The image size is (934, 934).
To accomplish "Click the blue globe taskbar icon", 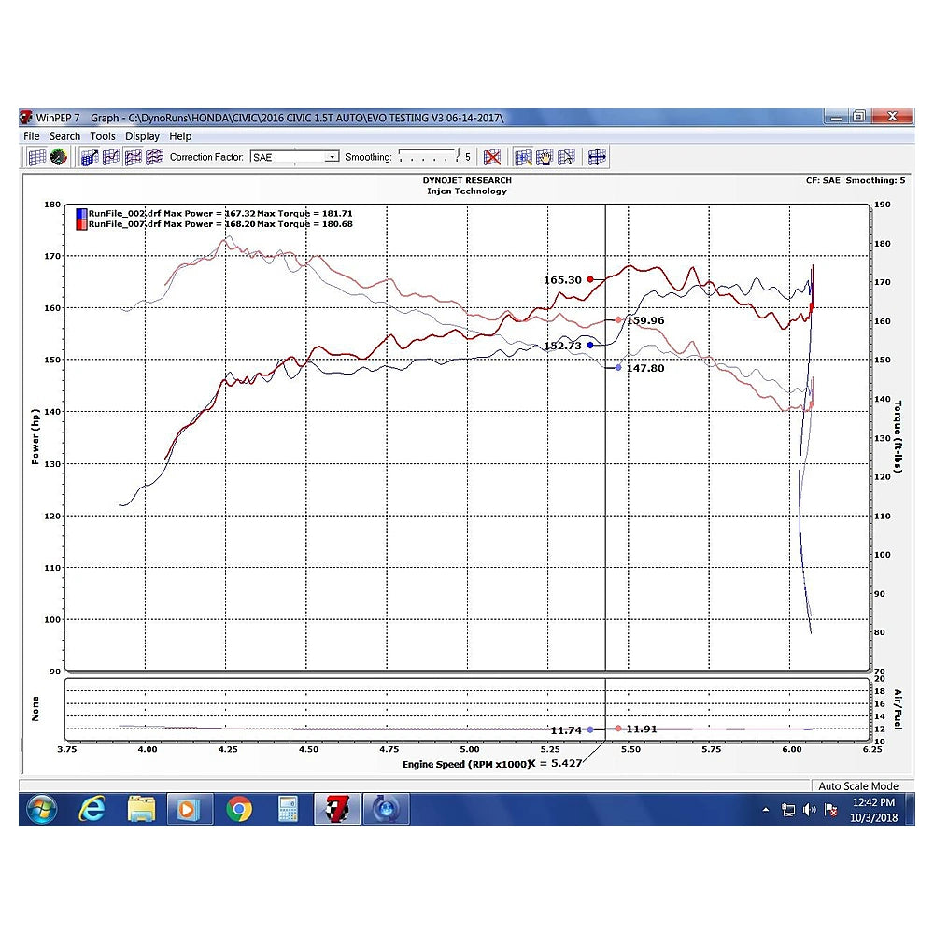I will click(386, 809).
